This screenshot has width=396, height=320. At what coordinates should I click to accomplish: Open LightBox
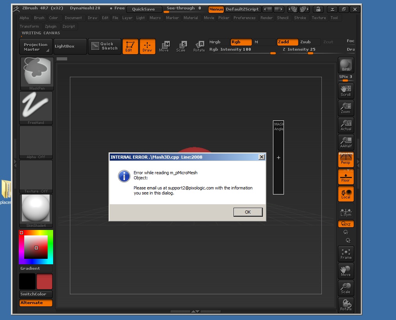click(70, 46)
